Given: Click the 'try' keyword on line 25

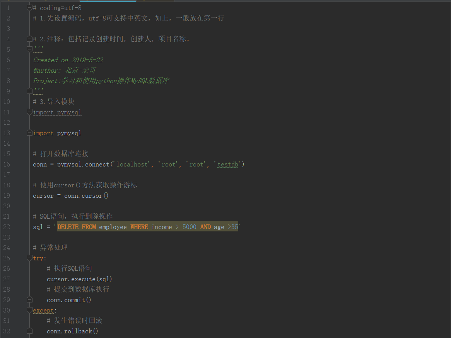Looking at the screenshot, I should pyautogui.click(x=38, y=258).
